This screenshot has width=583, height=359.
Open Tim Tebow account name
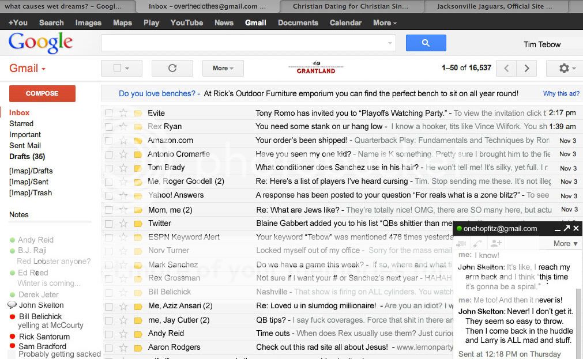point(541,44)
